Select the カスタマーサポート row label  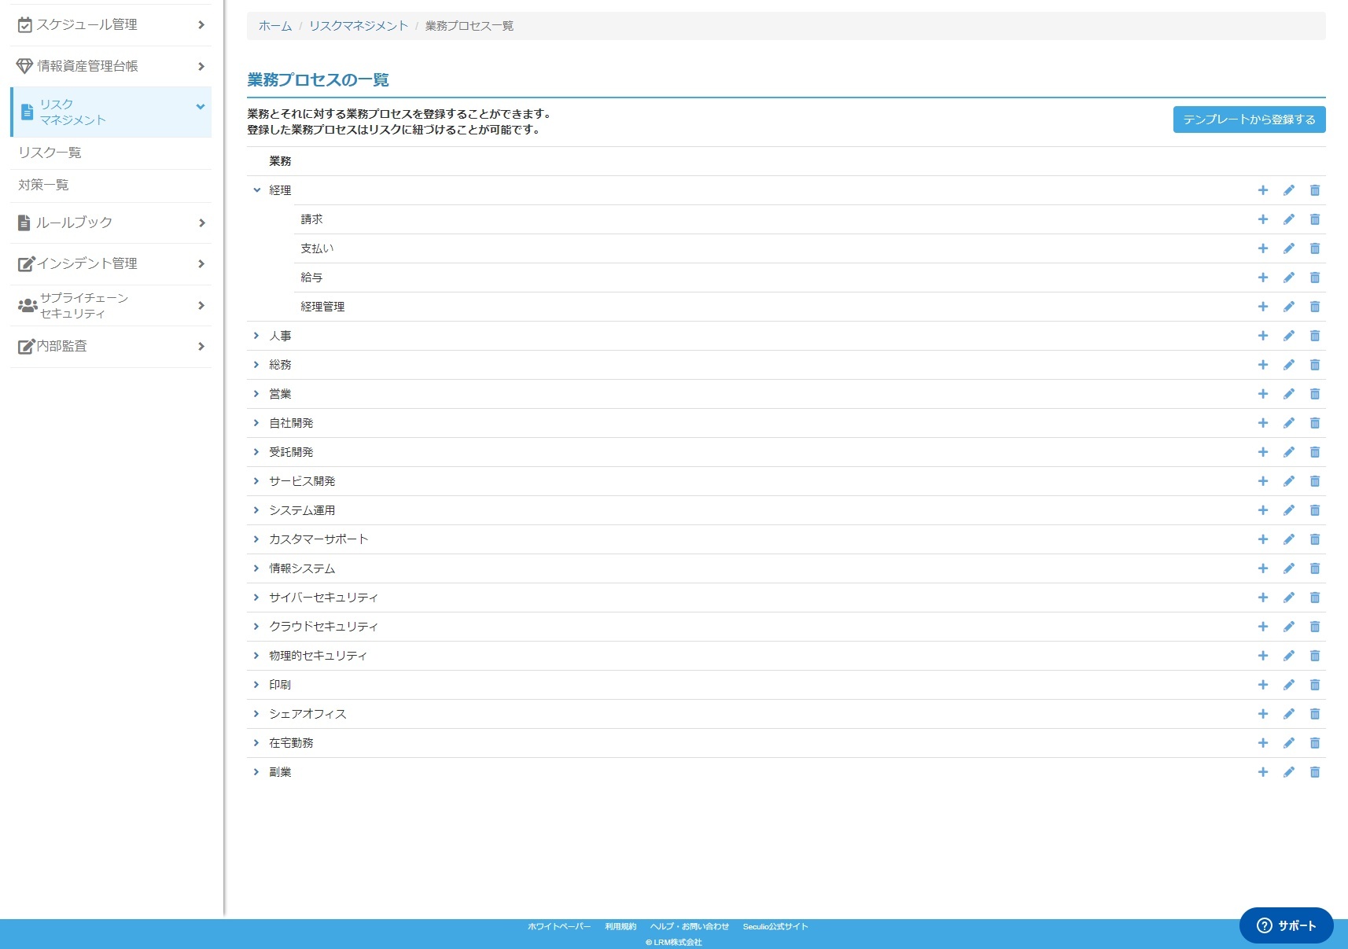point(319,539)
